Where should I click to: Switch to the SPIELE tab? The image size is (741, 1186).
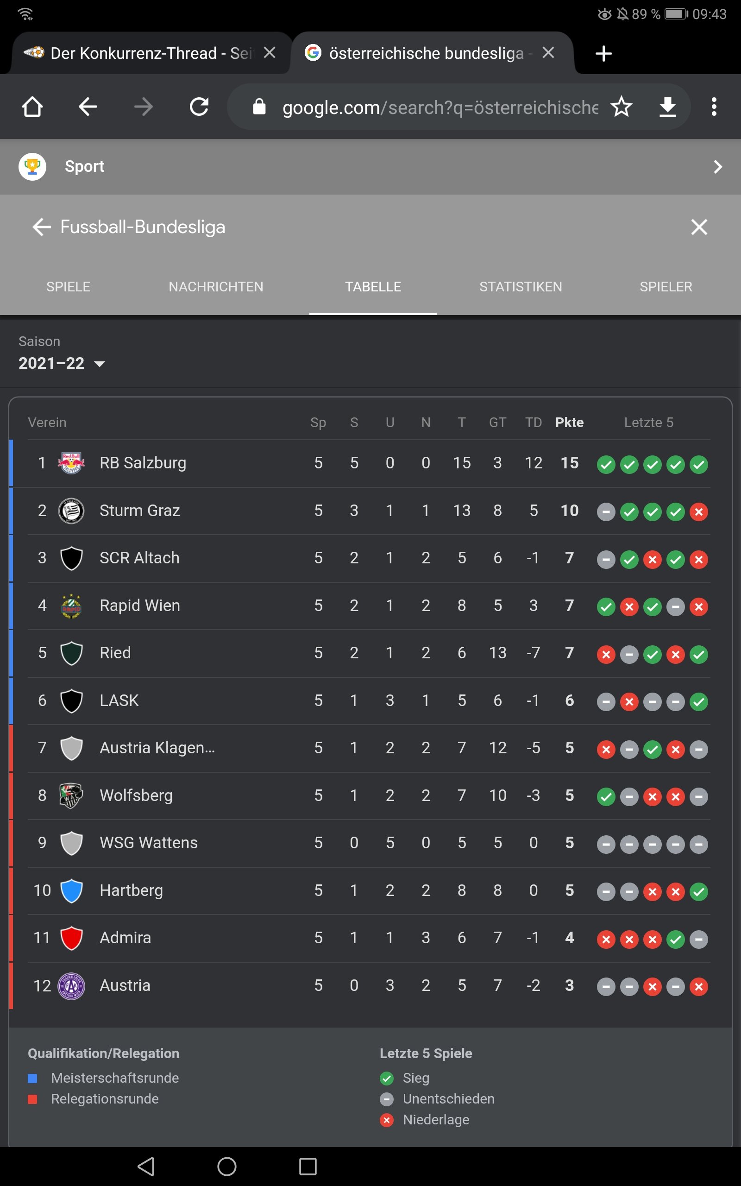pos(68,287)
